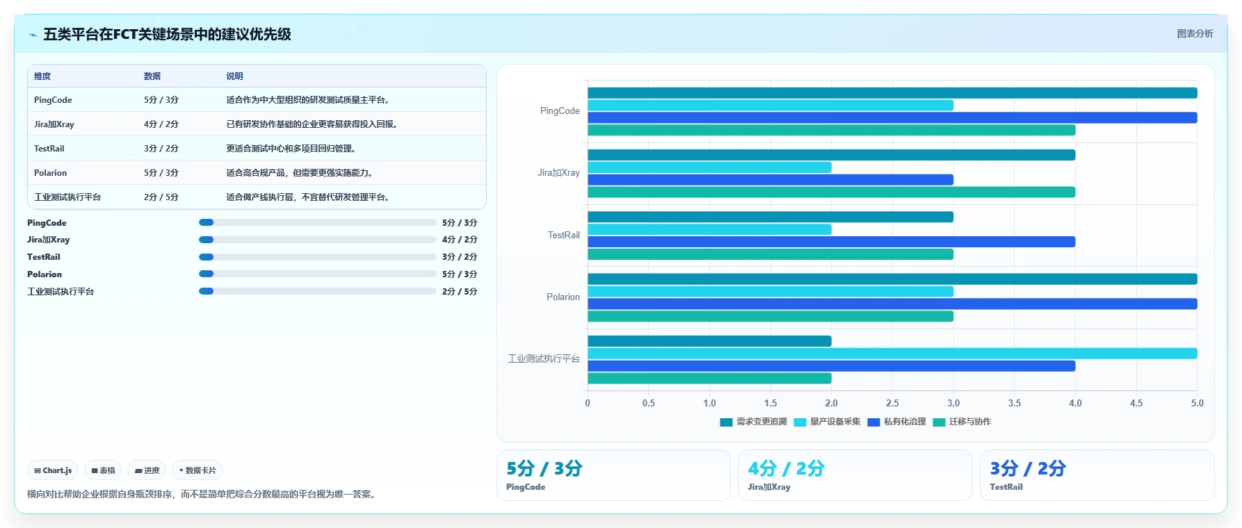
Task: Click the Chart.js tag chip
Action: (53, 470)
